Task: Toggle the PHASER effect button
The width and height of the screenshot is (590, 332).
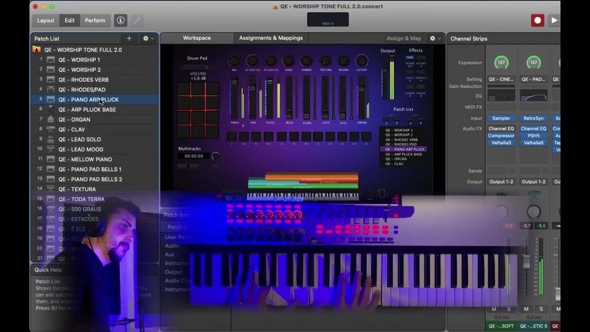Action: point(421,87)
